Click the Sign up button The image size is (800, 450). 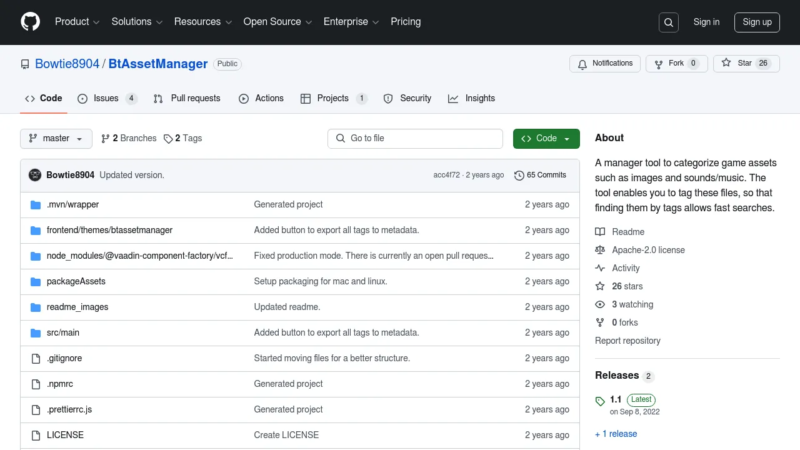tap(757, 22)
